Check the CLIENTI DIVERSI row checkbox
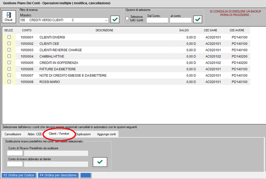Viewport: 266px width, 179px height. pyautogui.click(x=9, y=37)
